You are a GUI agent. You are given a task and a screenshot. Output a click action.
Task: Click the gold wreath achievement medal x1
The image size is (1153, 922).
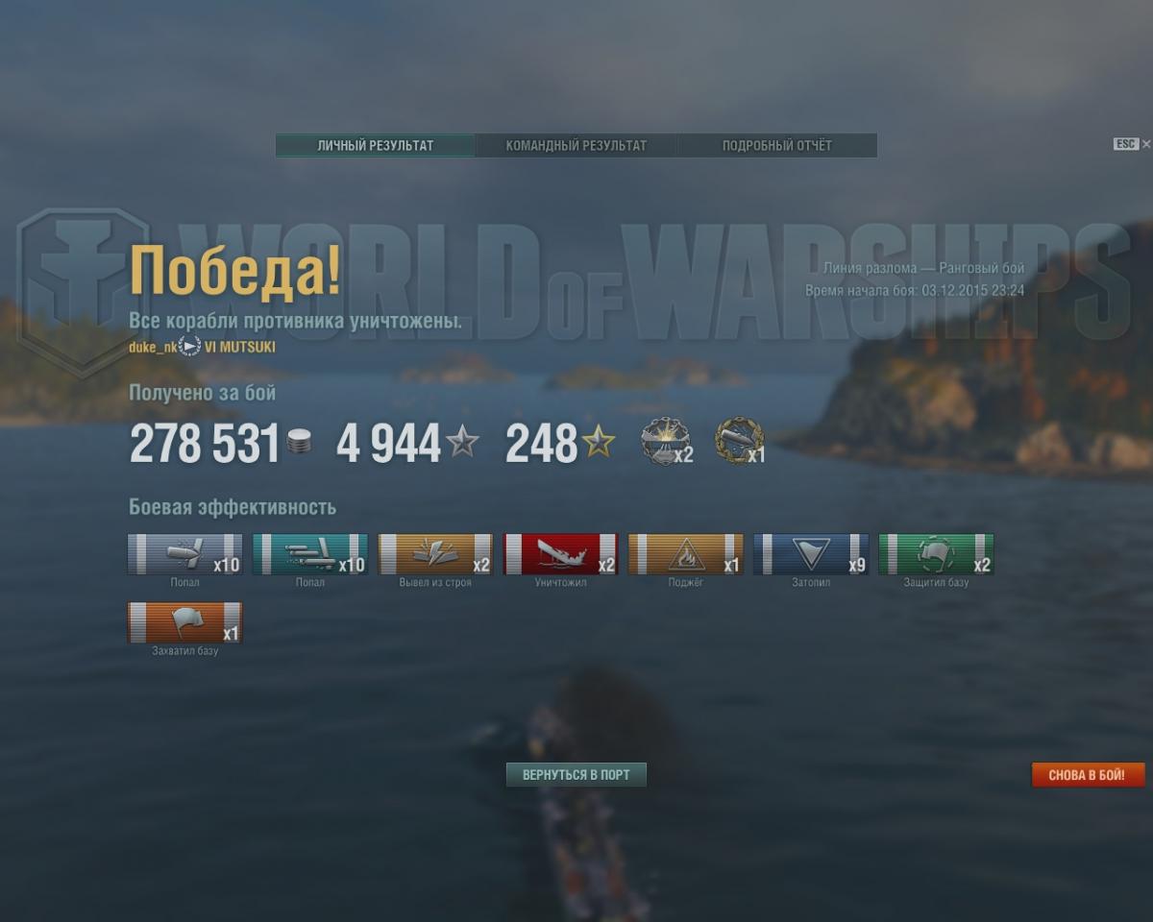(x=739, y=441)
